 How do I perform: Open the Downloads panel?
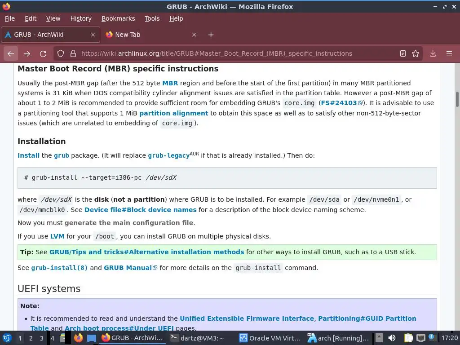(433, 53)
